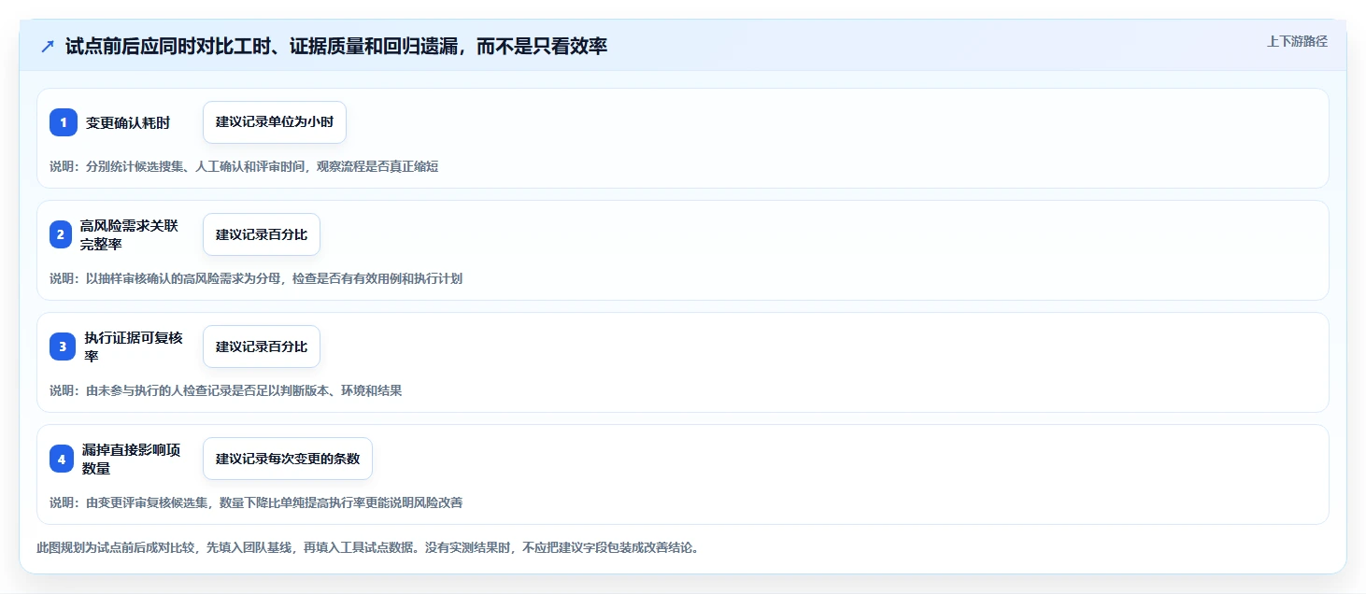The width and height of the screenshot is (1366, 594).
Task: Click the description starting 由未参与执行的人检查
Action: (x=226, y=391)
